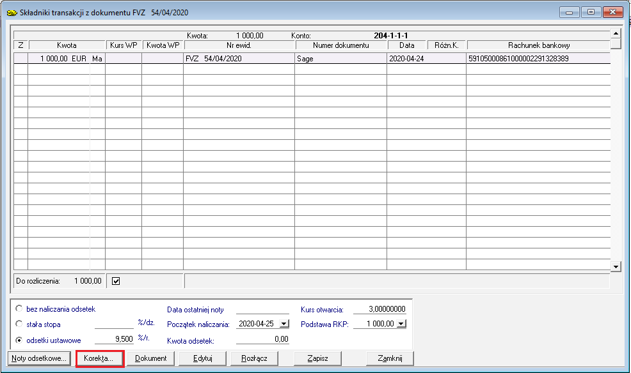Select cell 'FVZ 54/04/2020' in the row
This screenshot has width=631, height=373.
pos(239,59)
